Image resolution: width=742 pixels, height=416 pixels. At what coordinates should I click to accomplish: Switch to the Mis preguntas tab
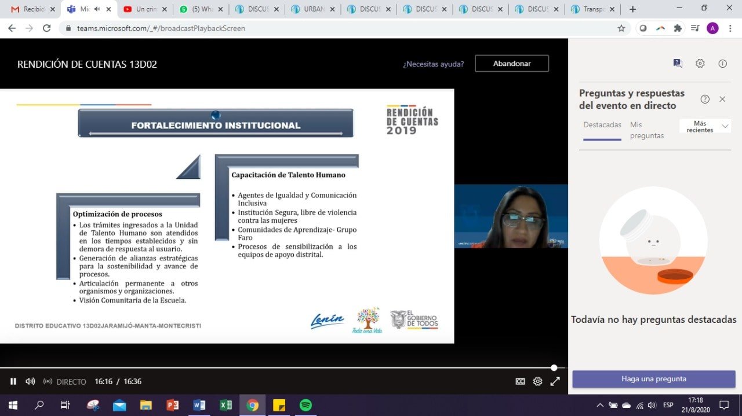(646, 130)
